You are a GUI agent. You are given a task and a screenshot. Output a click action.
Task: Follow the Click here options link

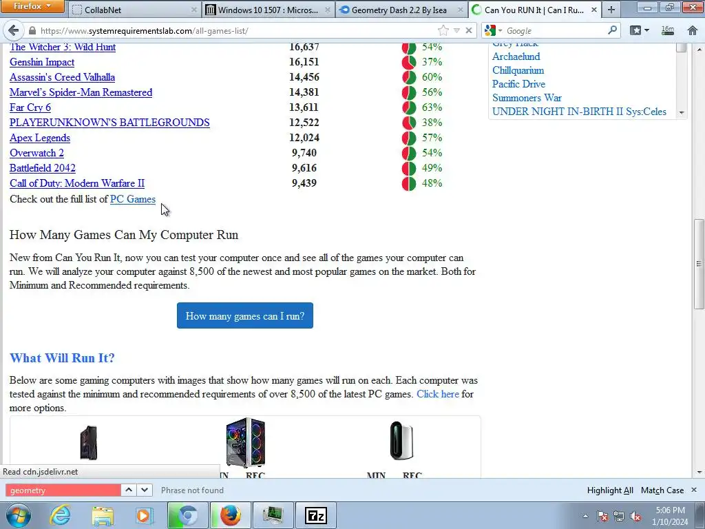pyautogui.click(x=437, y=394)
